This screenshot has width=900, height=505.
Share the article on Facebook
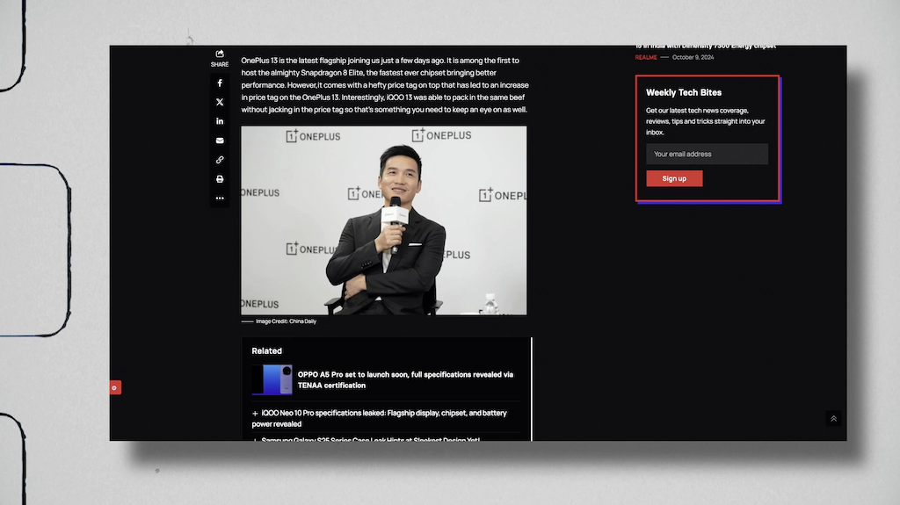coord(220,83)
